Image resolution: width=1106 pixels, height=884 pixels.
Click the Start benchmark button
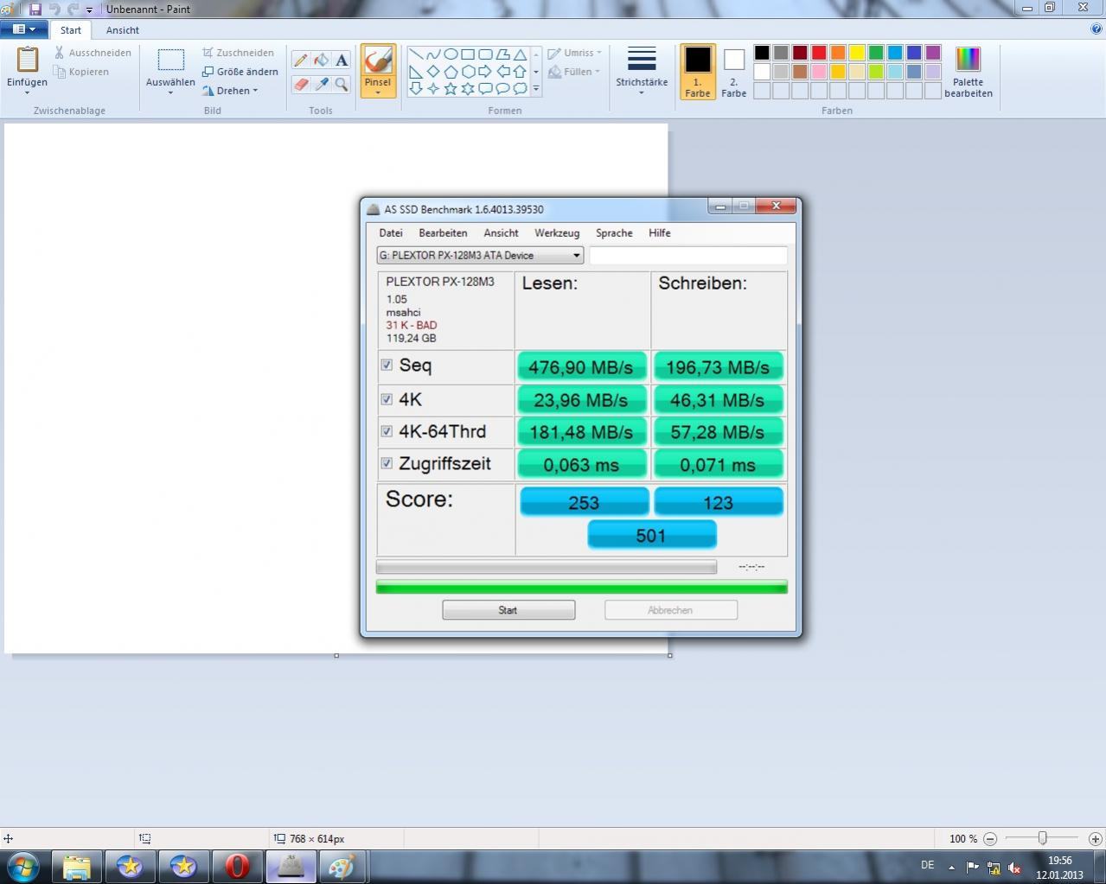[x=508, y=610]
